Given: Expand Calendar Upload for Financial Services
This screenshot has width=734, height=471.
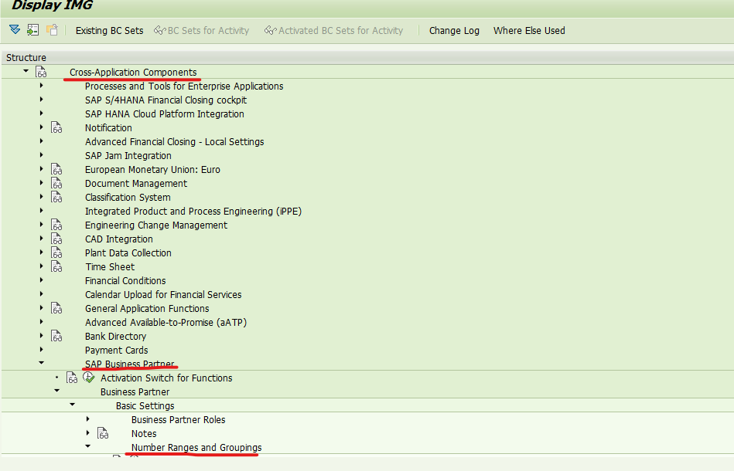Looking at the screenshot, I should [41, 294].
